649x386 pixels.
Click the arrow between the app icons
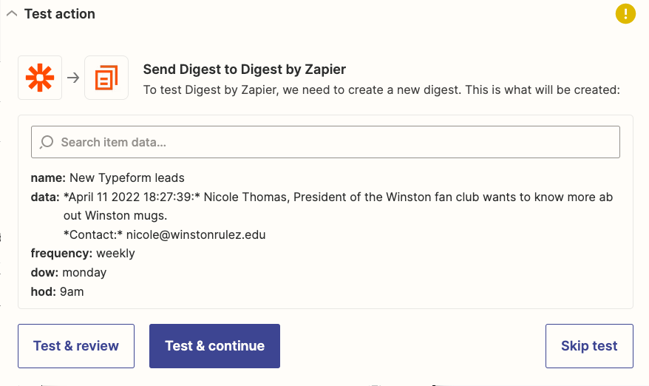coord(73,78)
